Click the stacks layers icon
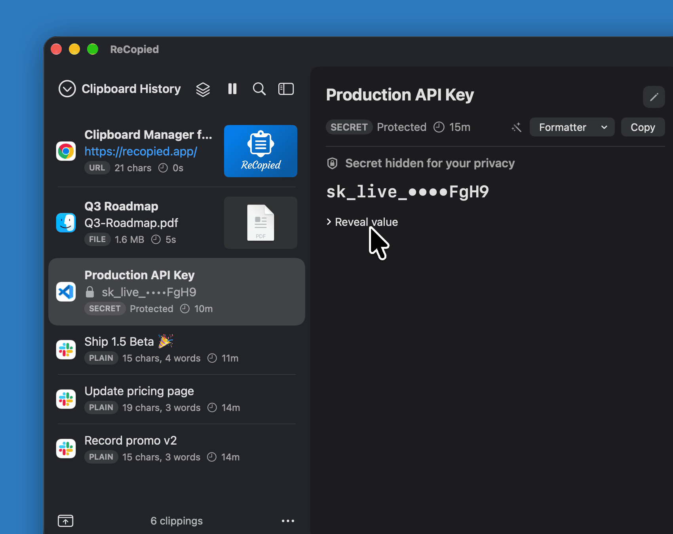673x534 pixels. (203, 89)
